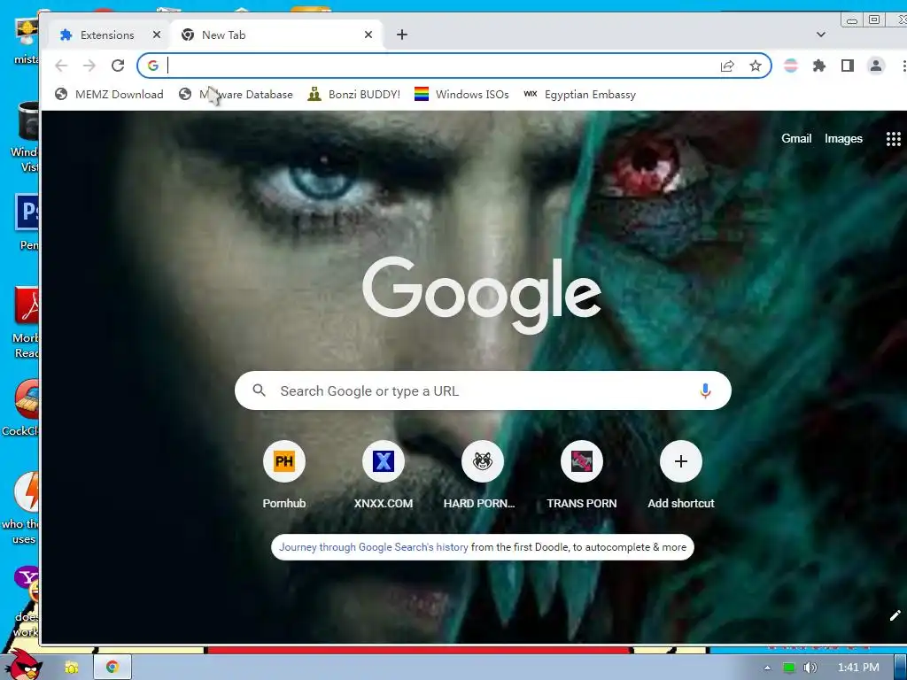Open the Google apps grid
The image size is (907, 680).
coord(893,139)
